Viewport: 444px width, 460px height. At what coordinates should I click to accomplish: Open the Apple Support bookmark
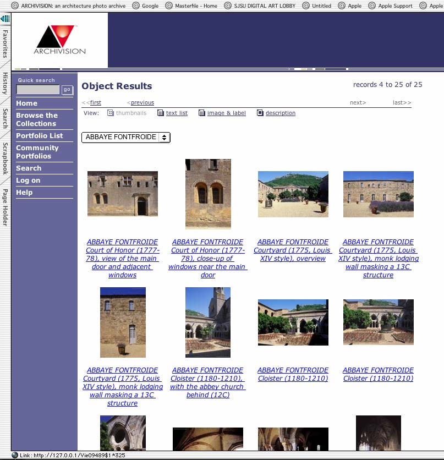tap(390, 6)
